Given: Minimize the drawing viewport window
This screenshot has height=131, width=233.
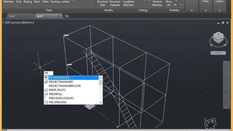Looking at the screenshot, I should point(218,23).
